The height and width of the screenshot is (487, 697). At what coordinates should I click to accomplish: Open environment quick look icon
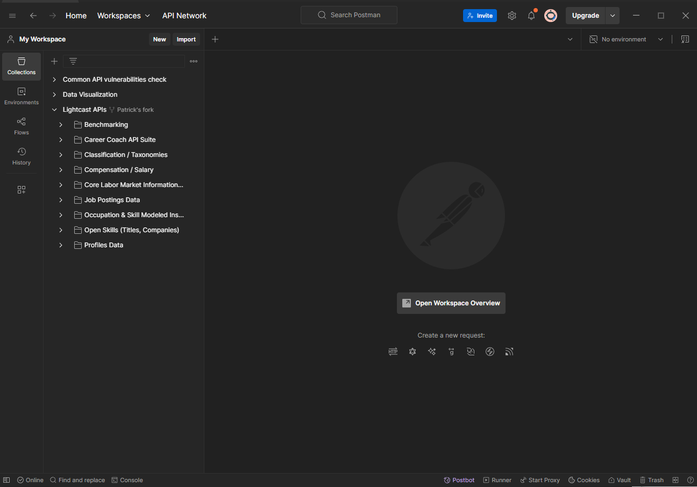pos(685,39)
